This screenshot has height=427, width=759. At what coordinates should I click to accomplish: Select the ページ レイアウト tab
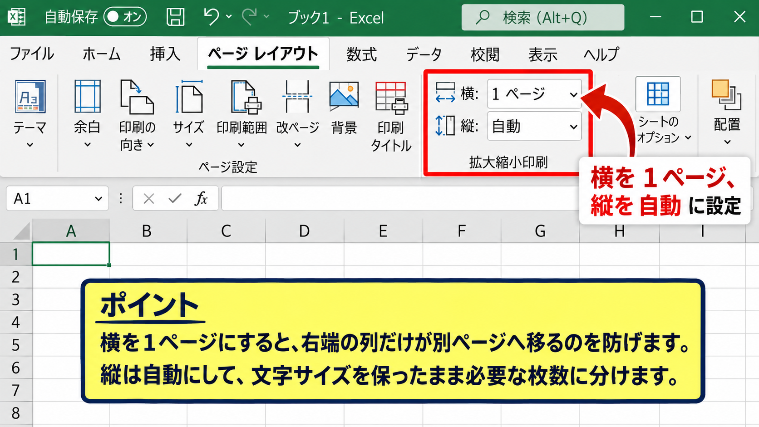click(x=263, y=54)
